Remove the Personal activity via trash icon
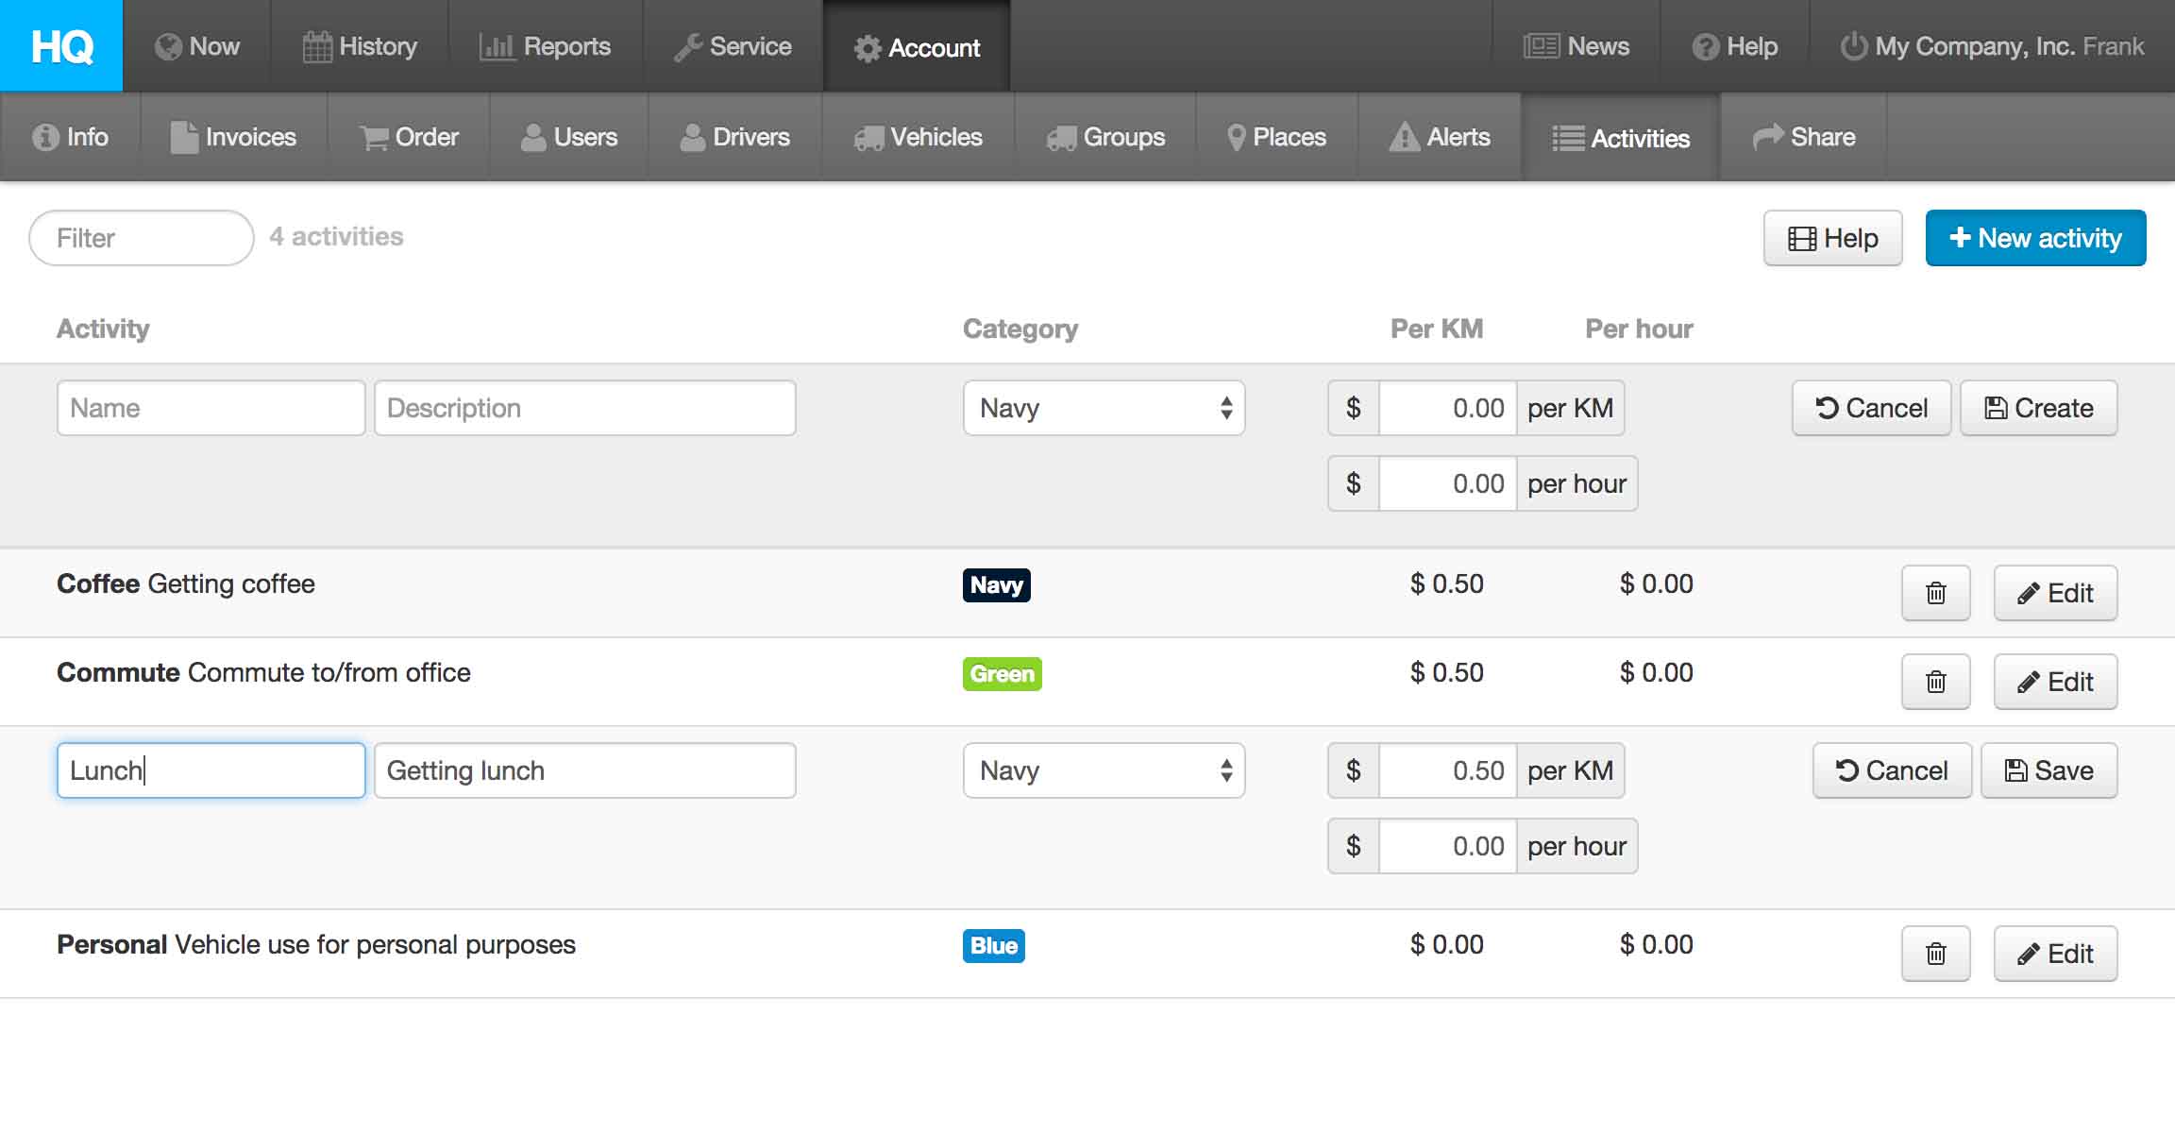 tap(1935, 954)
